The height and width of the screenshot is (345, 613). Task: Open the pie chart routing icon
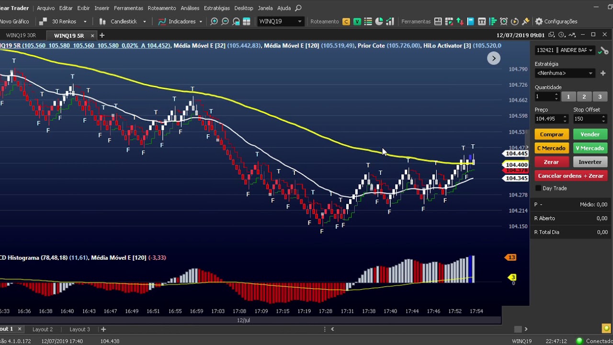(x=379, y=22)
